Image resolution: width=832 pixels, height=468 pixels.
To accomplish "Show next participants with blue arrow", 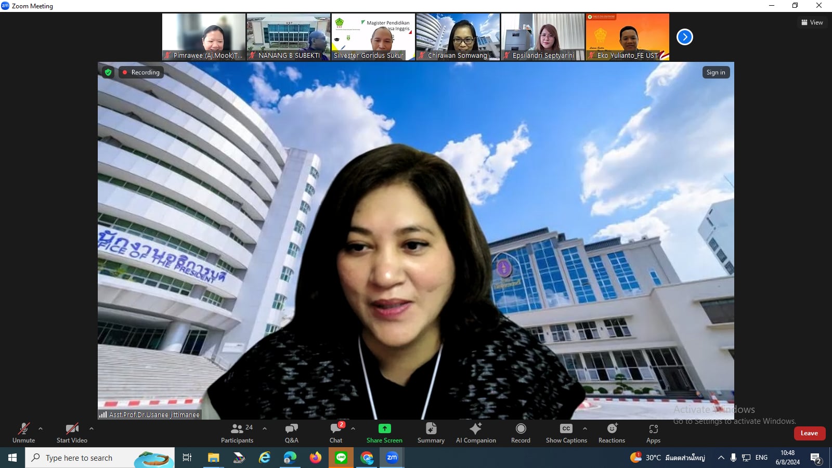I will [x=684, y=37].
